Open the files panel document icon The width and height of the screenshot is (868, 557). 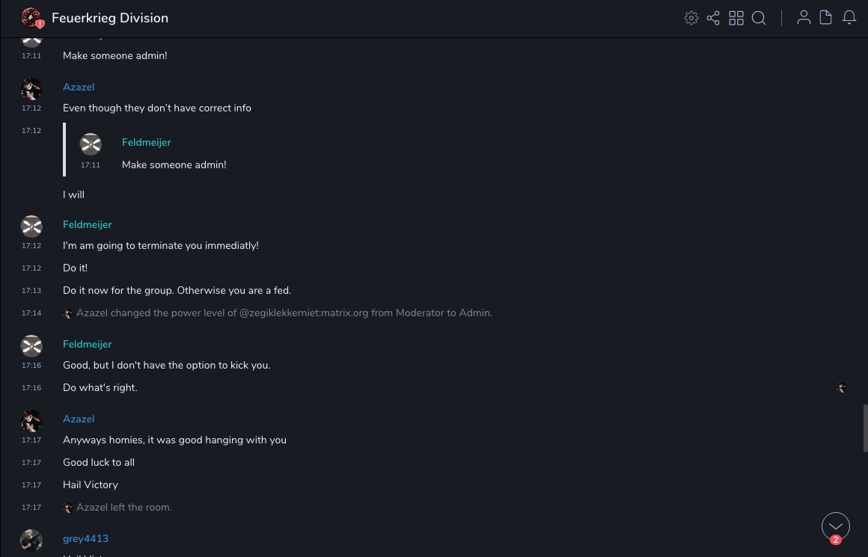(x=826, y=18)
